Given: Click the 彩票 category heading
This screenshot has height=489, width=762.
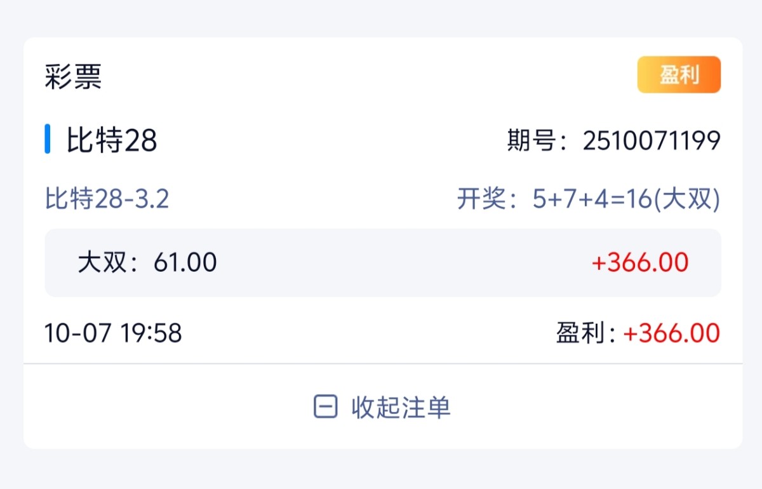Looking at the screenshot, I should point(73,77).
